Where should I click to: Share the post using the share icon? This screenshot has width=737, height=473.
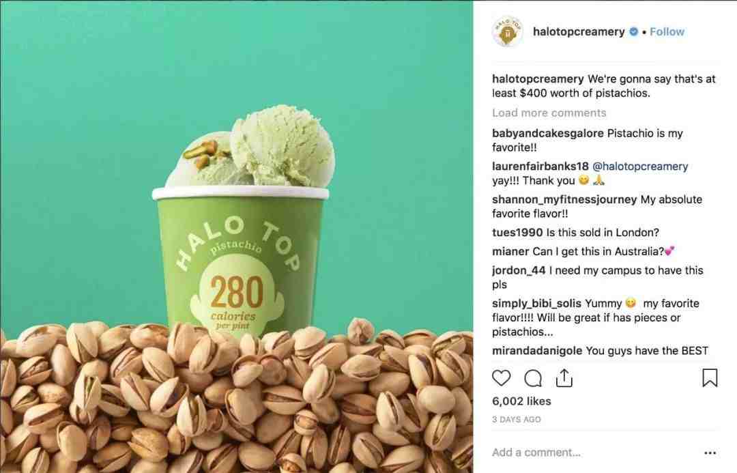(564, 378)
